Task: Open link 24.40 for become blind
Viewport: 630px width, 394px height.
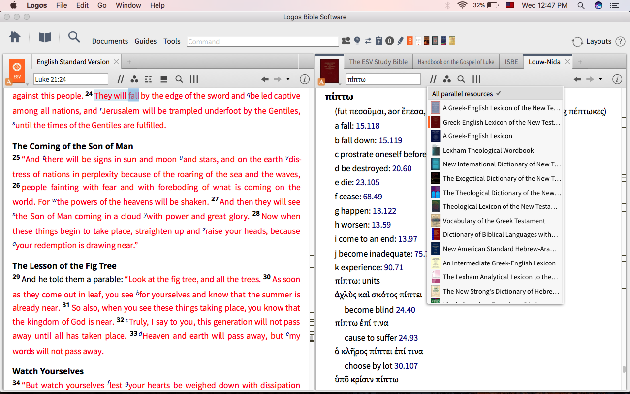Action: click(406, 310)
